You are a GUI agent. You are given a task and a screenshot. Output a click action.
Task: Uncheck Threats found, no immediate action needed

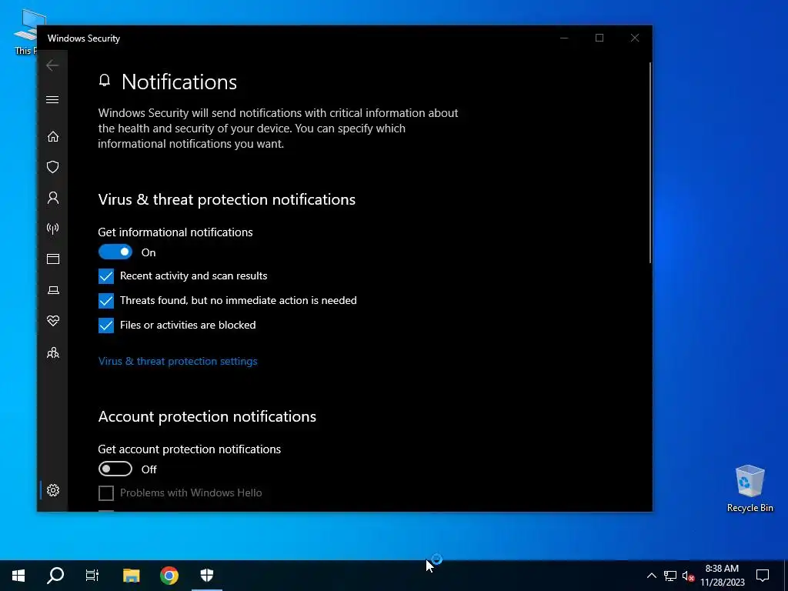point(106,301)
